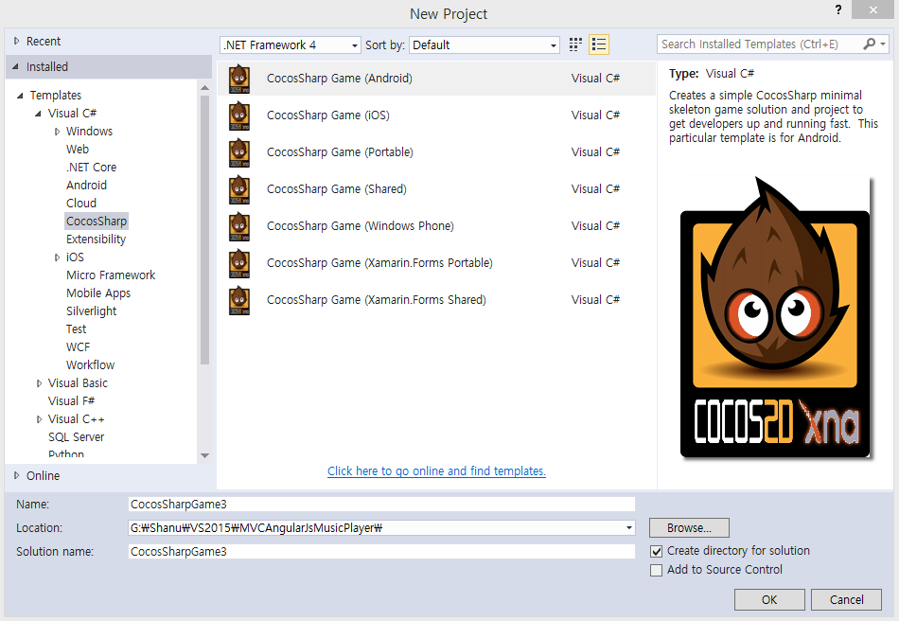Open the Location path dropdown arrow
Screen dimensions: 899x621
pos(629,528)
